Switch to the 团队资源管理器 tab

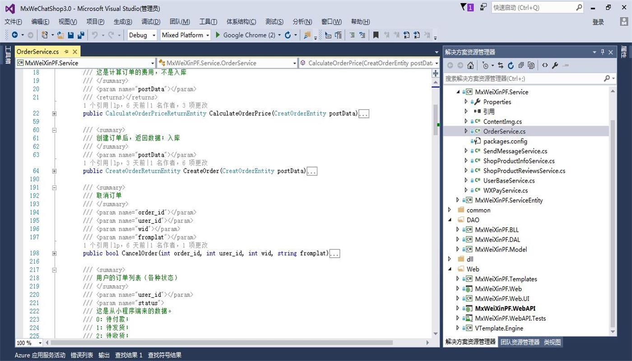[520, 342]
